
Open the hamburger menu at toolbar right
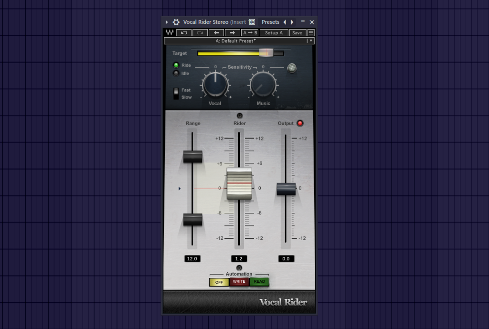point(310,32)
